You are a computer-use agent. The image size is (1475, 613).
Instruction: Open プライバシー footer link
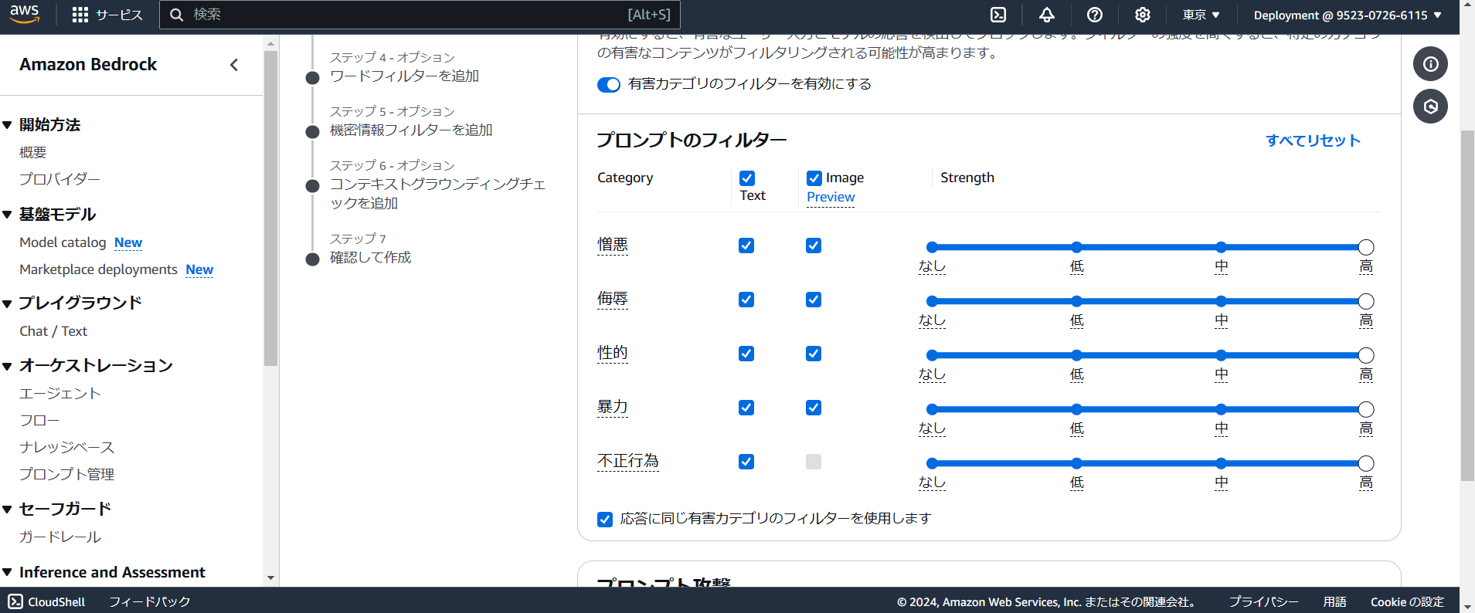(1263, 601)
